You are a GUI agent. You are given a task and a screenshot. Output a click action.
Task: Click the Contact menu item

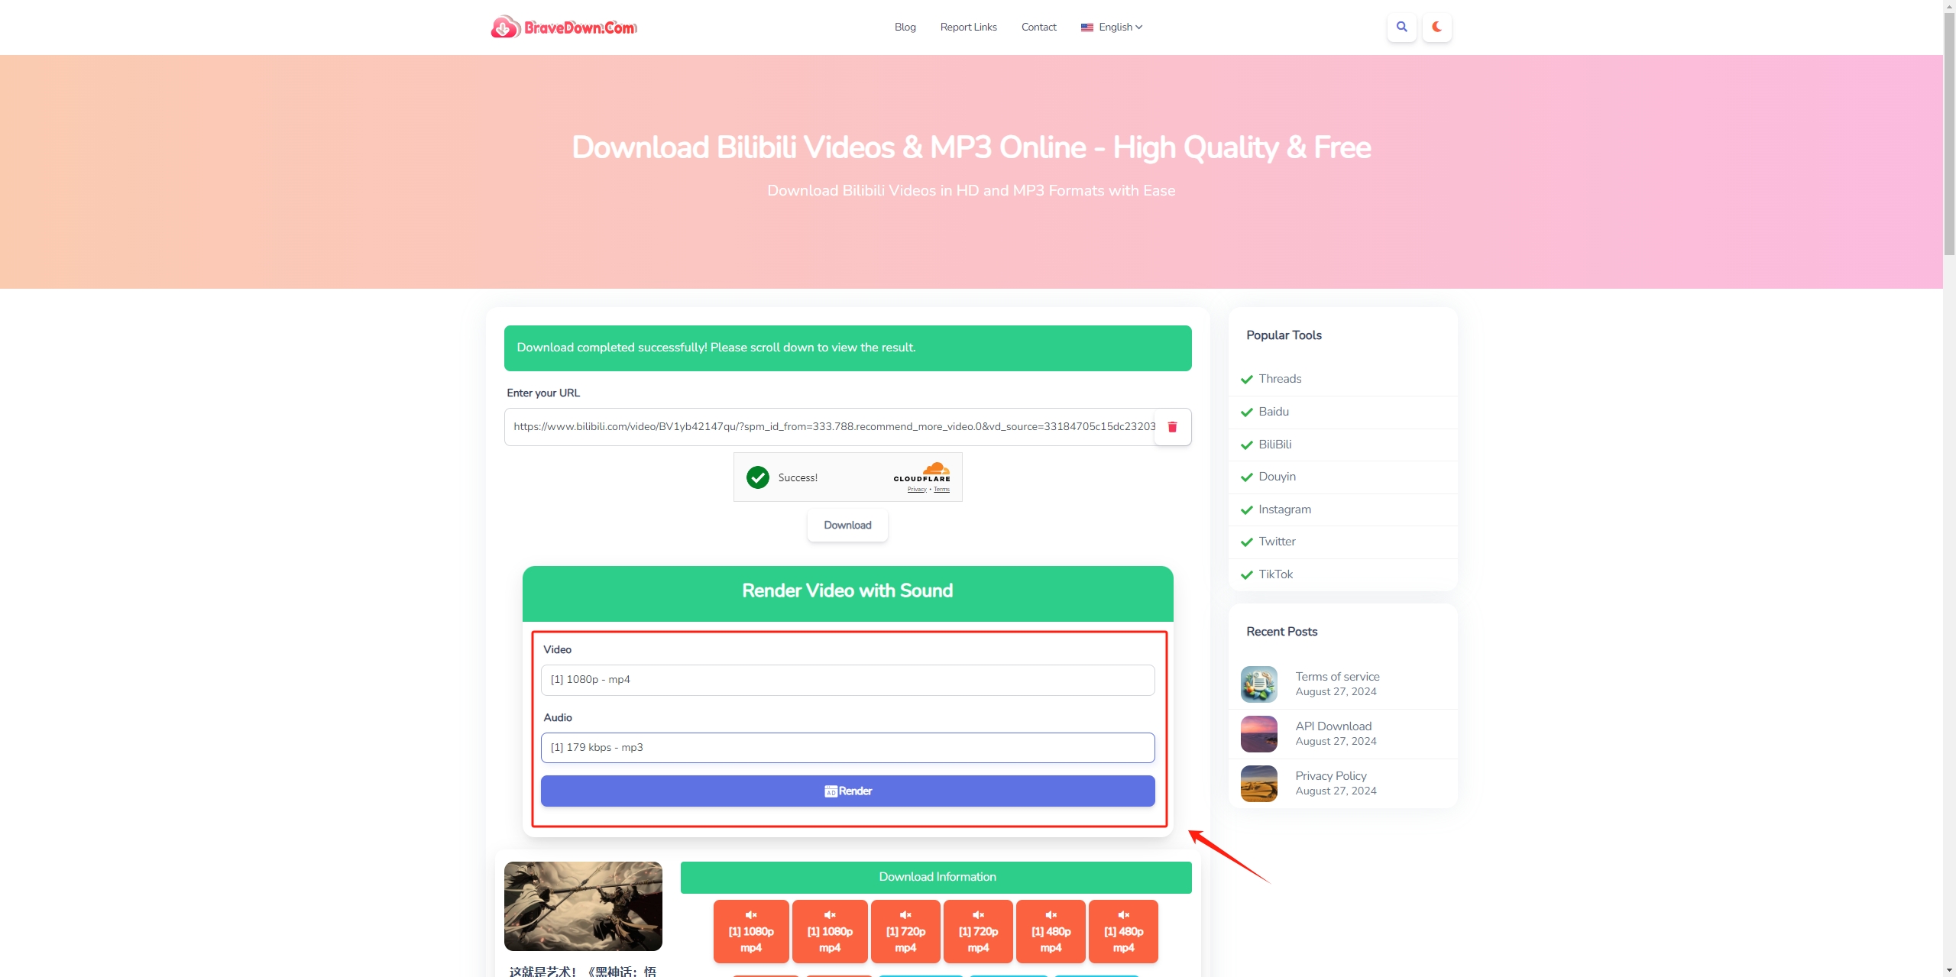point(1038,26)
